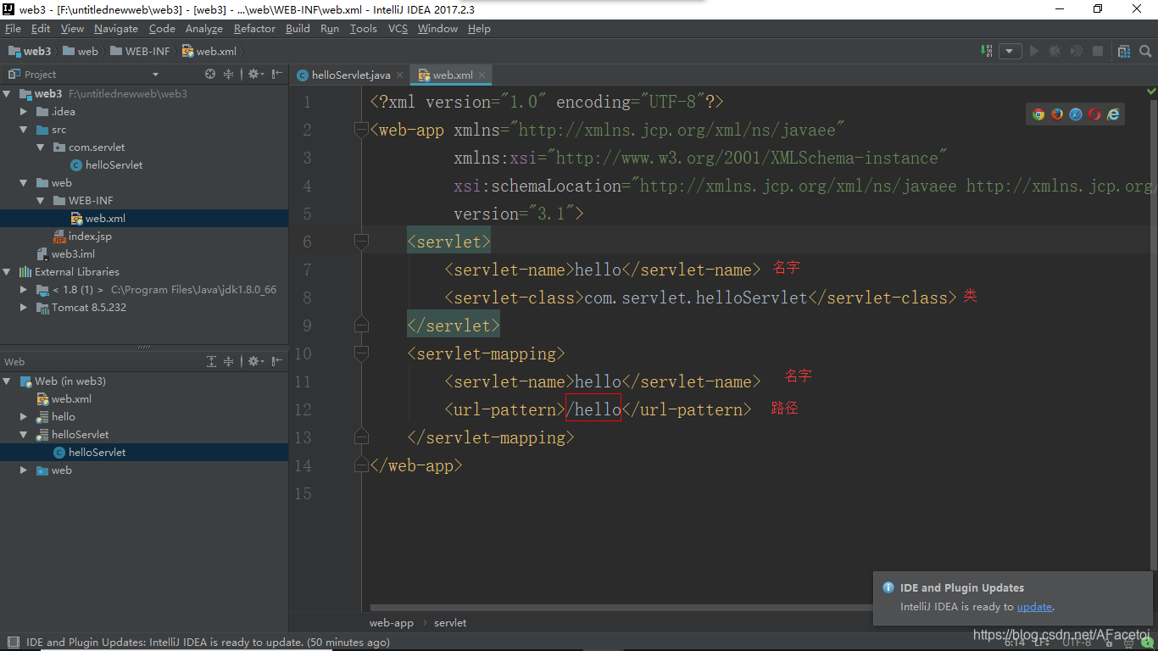This screenshot has height=651, width=1158.
Task: Open web.xml in Internet Explorer icon
Action: tap(1113, 114)
